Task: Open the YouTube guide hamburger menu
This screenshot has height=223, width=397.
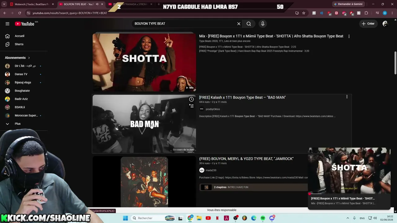Action: tap(7, 24)
